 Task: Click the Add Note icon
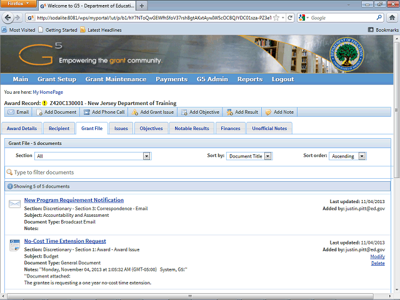point(268,112)
